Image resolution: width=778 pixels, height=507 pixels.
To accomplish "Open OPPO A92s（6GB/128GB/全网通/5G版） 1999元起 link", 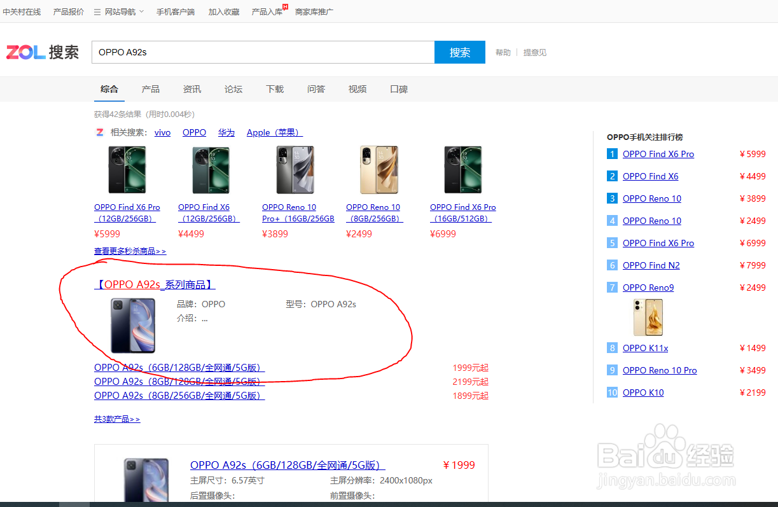I will point(179,368).
